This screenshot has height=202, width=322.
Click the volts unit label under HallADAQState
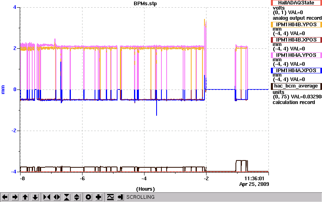pyautogui.click(x=279, y=8)
